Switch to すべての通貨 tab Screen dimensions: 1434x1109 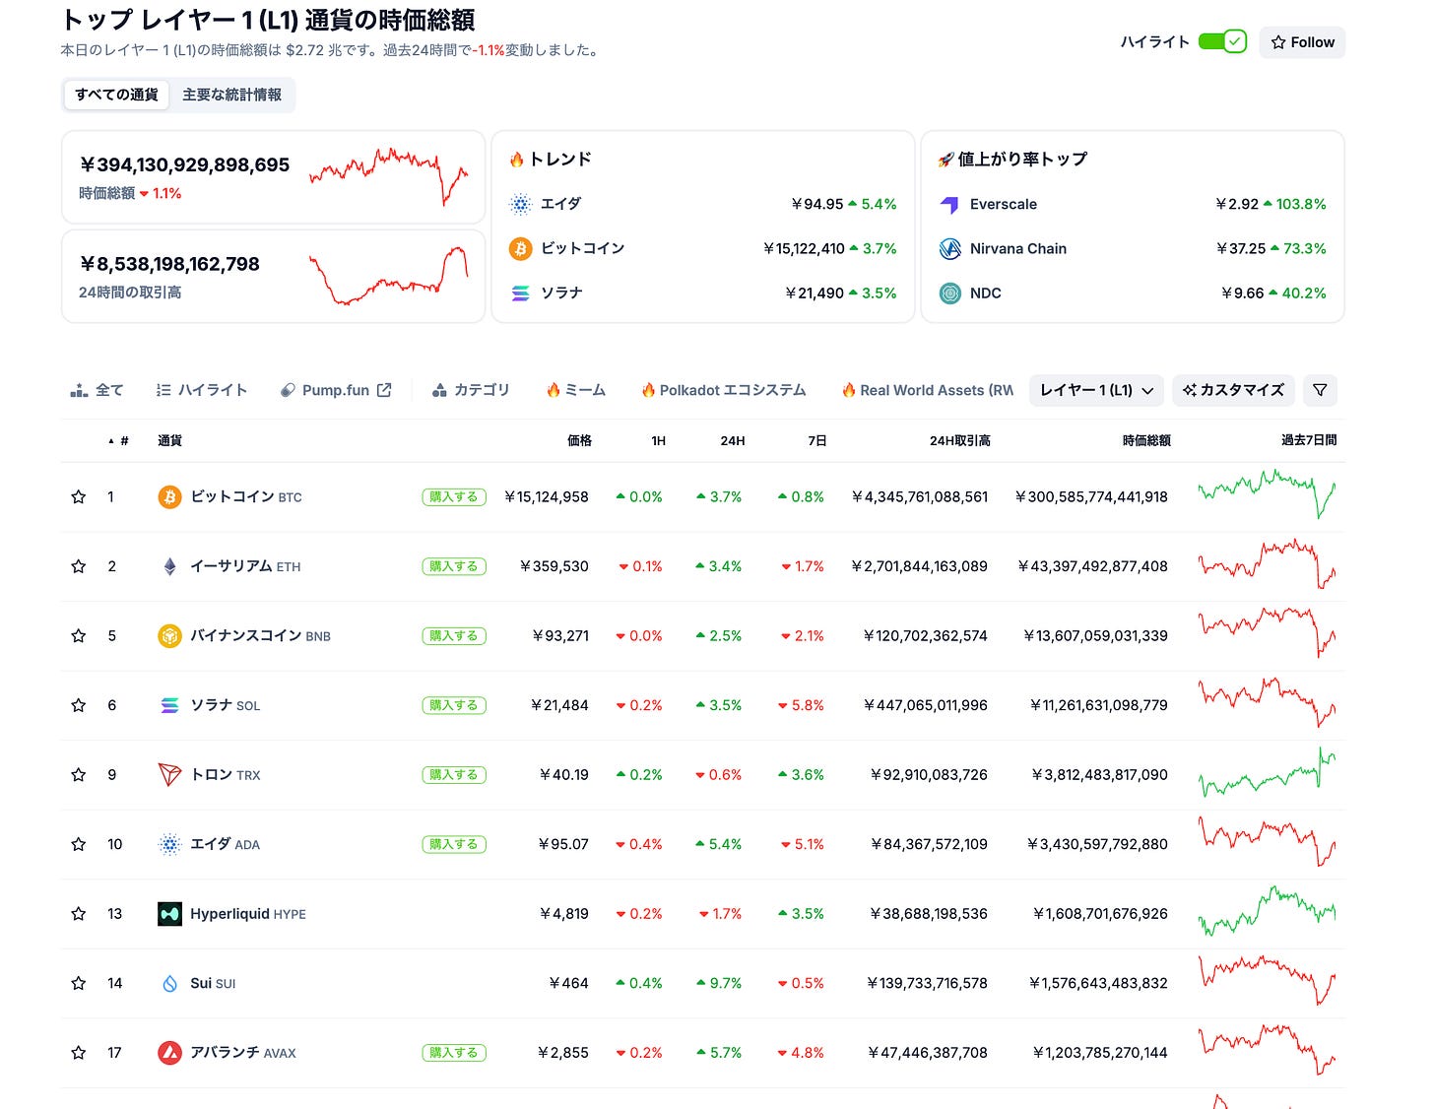116,95
